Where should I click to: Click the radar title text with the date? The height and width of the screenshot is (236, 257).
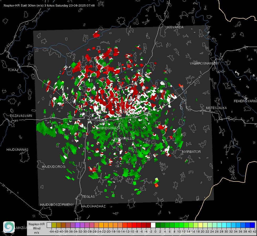click(x=49, y=6)
